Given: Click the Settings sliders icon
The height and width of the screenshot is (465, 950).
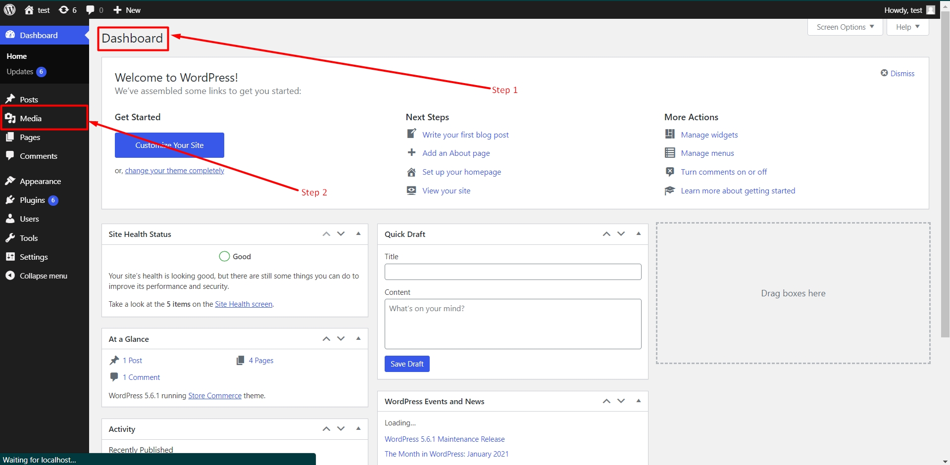Looking at the screenshot, I should click(x=10, y=257).
